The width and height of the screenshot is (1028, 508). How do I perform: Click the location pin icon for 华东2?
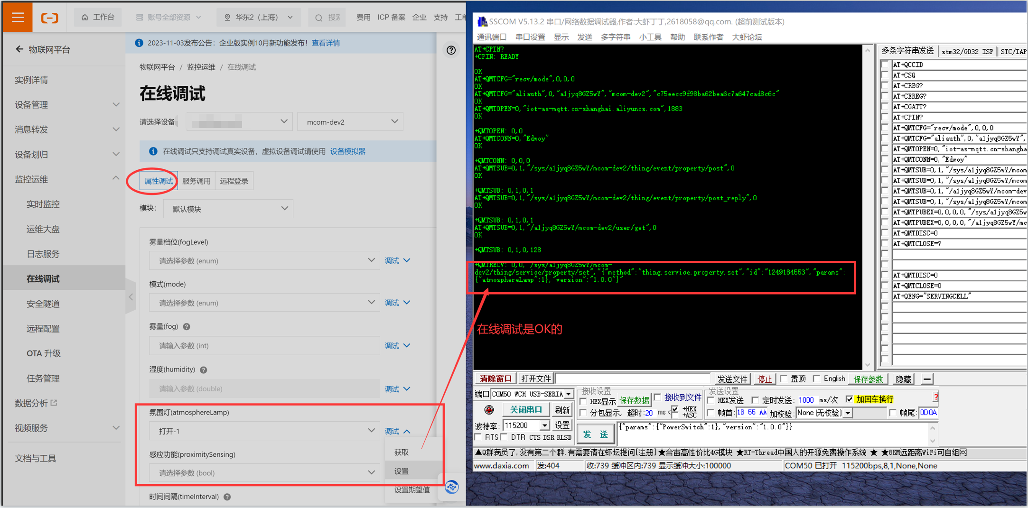tap(227, 17)
